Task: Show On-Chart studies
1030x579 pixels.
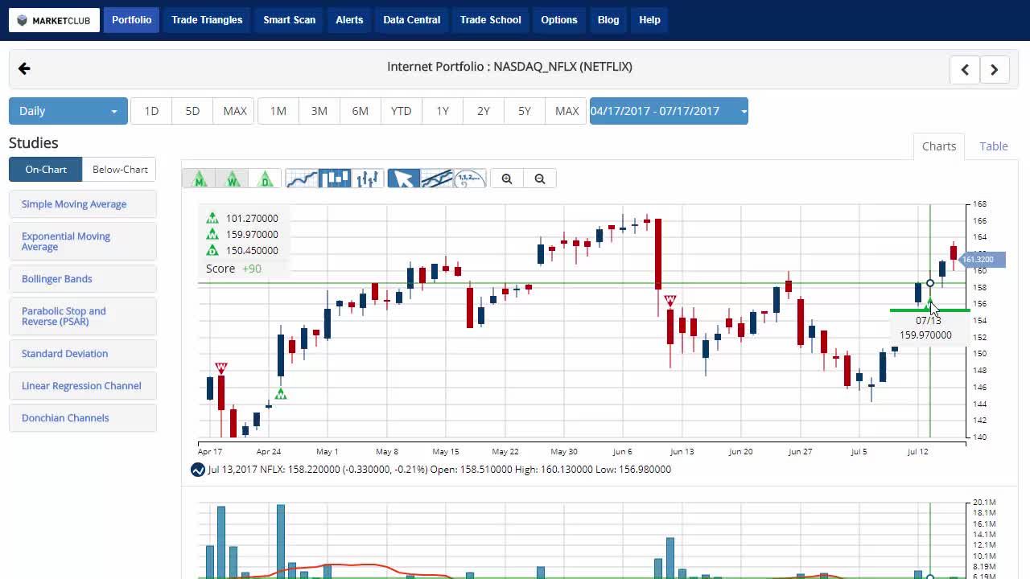Action: pyautogui.click(x=46, y=170)
